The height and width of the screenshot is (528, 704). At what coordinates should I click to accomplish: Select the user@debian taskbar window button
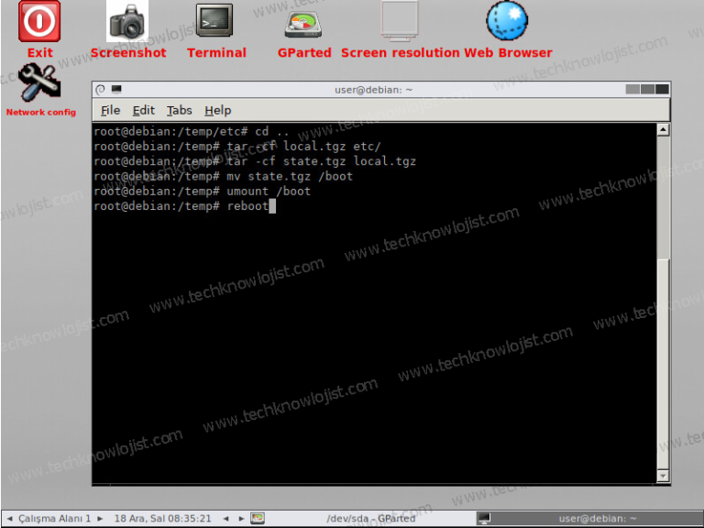point(589,519)
